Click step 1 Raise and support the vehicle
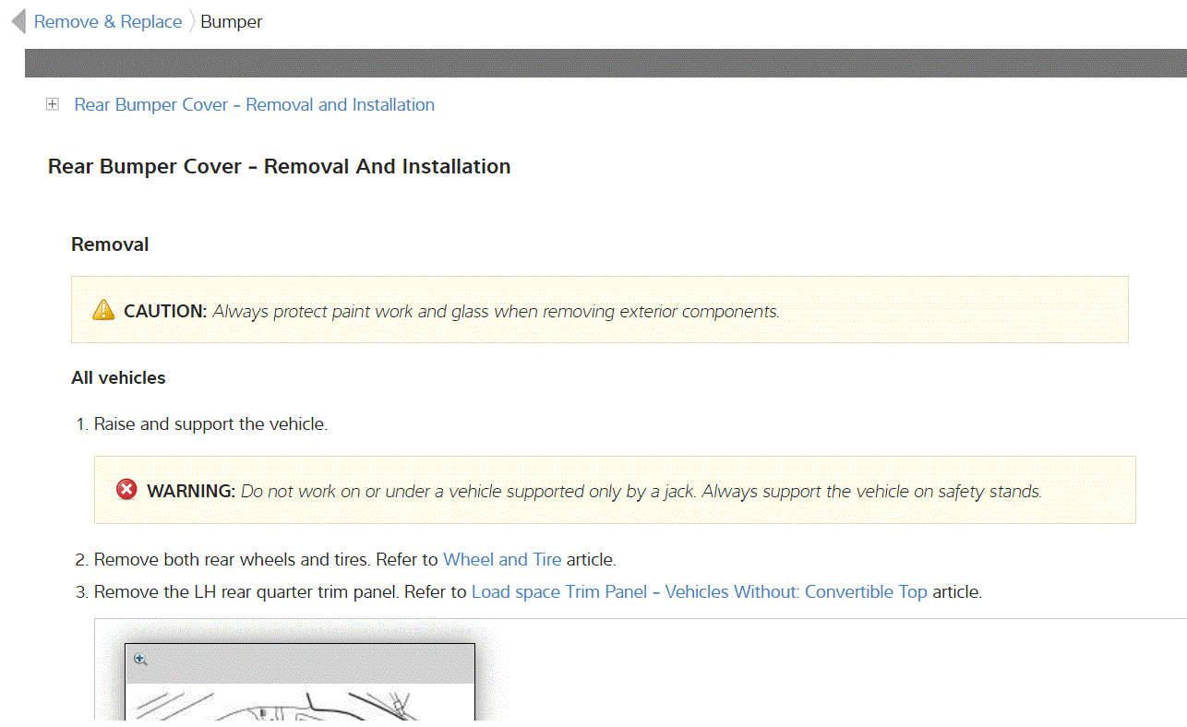The image size is (1187, 727). click(x=210, y=424)
